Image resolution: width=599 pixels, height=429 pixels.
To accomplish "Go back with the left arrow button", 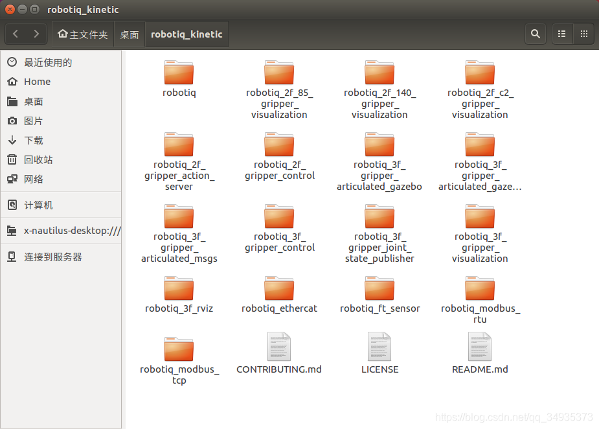I will [x=16, y=34].
